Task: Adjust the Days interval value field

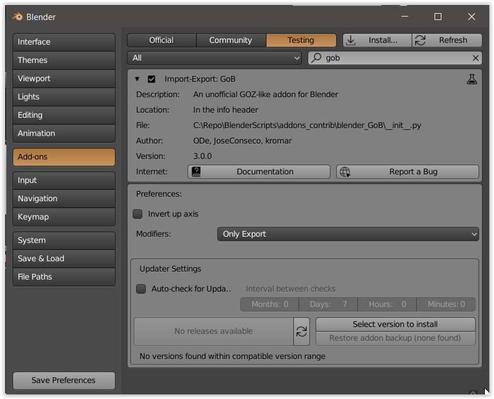Action: point(328,304)
